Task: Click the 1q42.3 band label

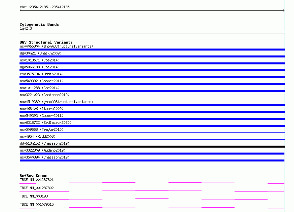Action: coord(26,28)
